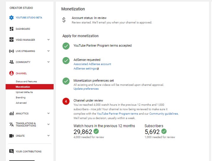The image size is (212, 161).
Task: Click the red step 4 circle
Action: coord(66,101)
